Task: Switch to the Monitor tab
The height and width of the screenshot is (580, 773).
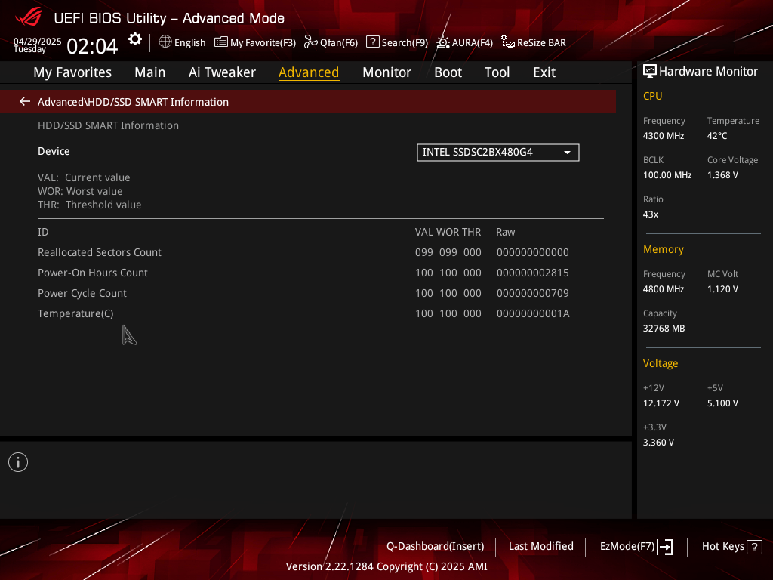Action: pyautogui.click(x=386, y=72)
